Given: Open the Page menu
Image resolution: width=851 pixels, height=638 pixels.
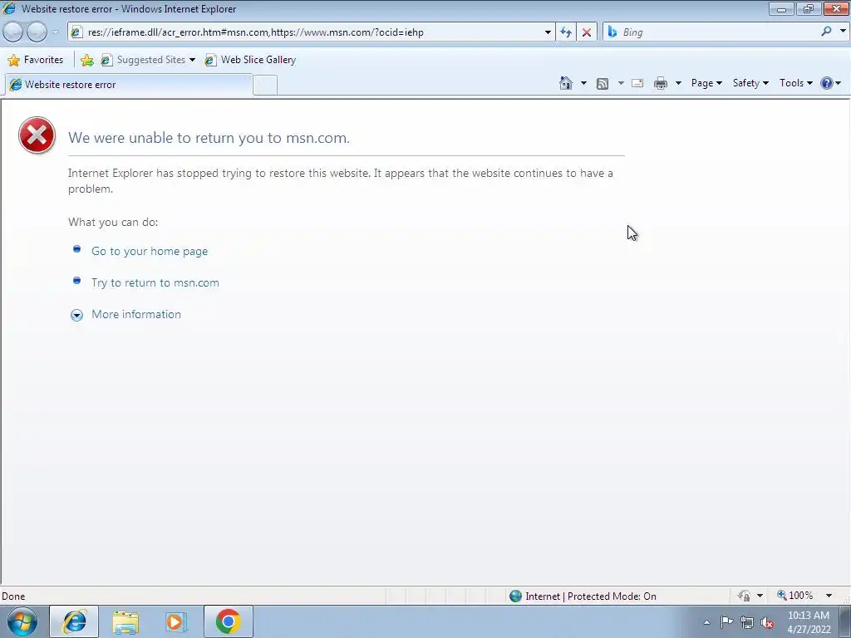Looking at the screenshot, I should (x=706, y=83).
